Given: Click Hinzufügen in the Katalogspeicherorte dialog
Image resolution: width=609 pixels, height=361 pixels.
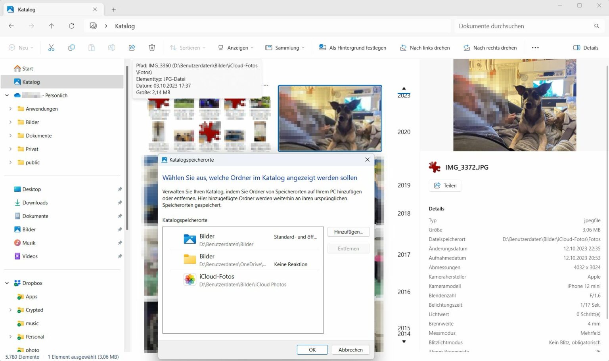Looking at the screenshot, I should pos(348,232).
